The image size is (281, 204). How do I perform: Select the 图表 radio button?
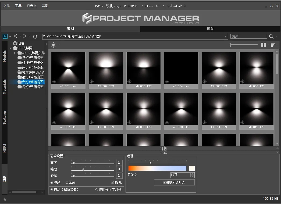pyautogui.click(x=67, y=182)
